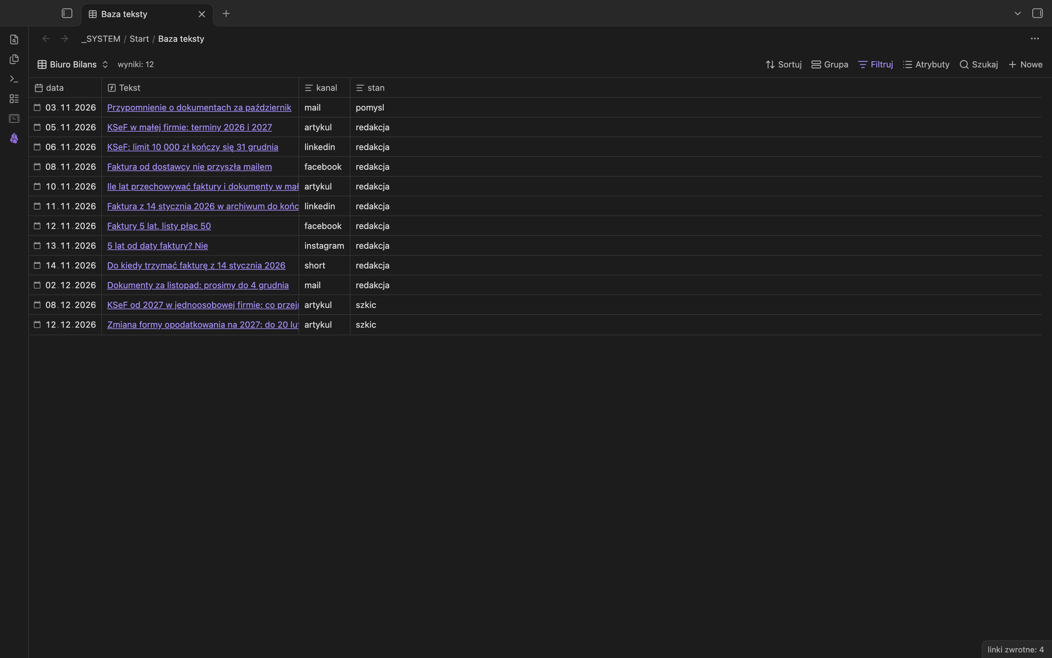This screenshot has width=1052, height=658.
Task: Click the pomysl stan cell
Action: (x=370, y=108)
